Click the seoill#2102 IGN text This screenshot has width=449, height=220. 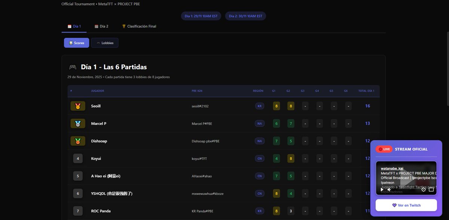[200, 106]
